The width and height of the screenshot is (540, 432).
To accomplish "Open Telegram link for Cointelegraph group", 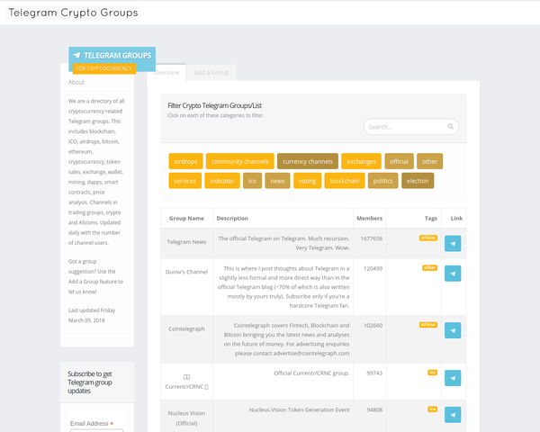I will pyautogui.click(x=454, y=330).
